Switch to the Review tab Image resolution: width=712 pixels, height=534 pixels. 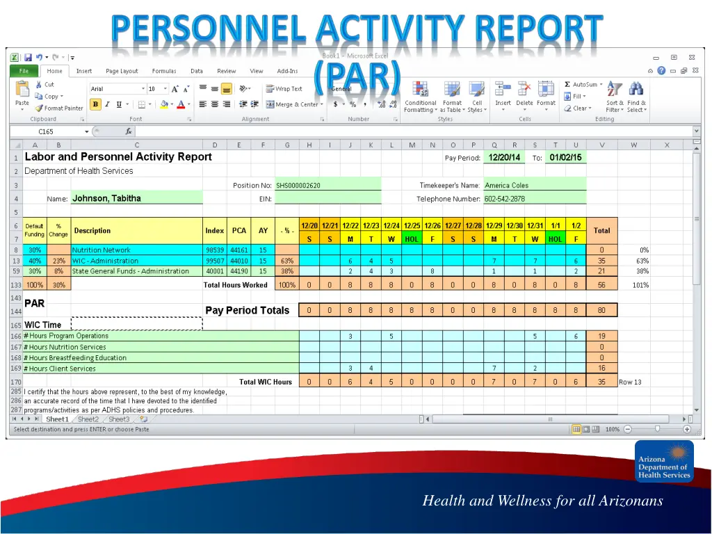point(226,71)
